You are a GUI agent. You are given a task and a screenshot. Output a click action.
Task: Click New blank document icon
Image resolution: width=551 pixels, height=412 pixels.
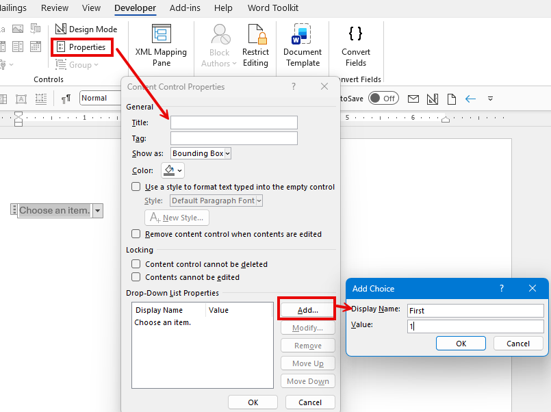point(452,99)
